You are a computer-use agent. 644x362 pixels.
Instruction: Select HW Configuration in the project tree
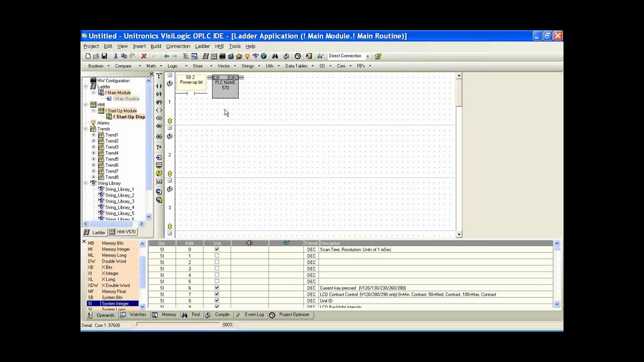point(113,80)
